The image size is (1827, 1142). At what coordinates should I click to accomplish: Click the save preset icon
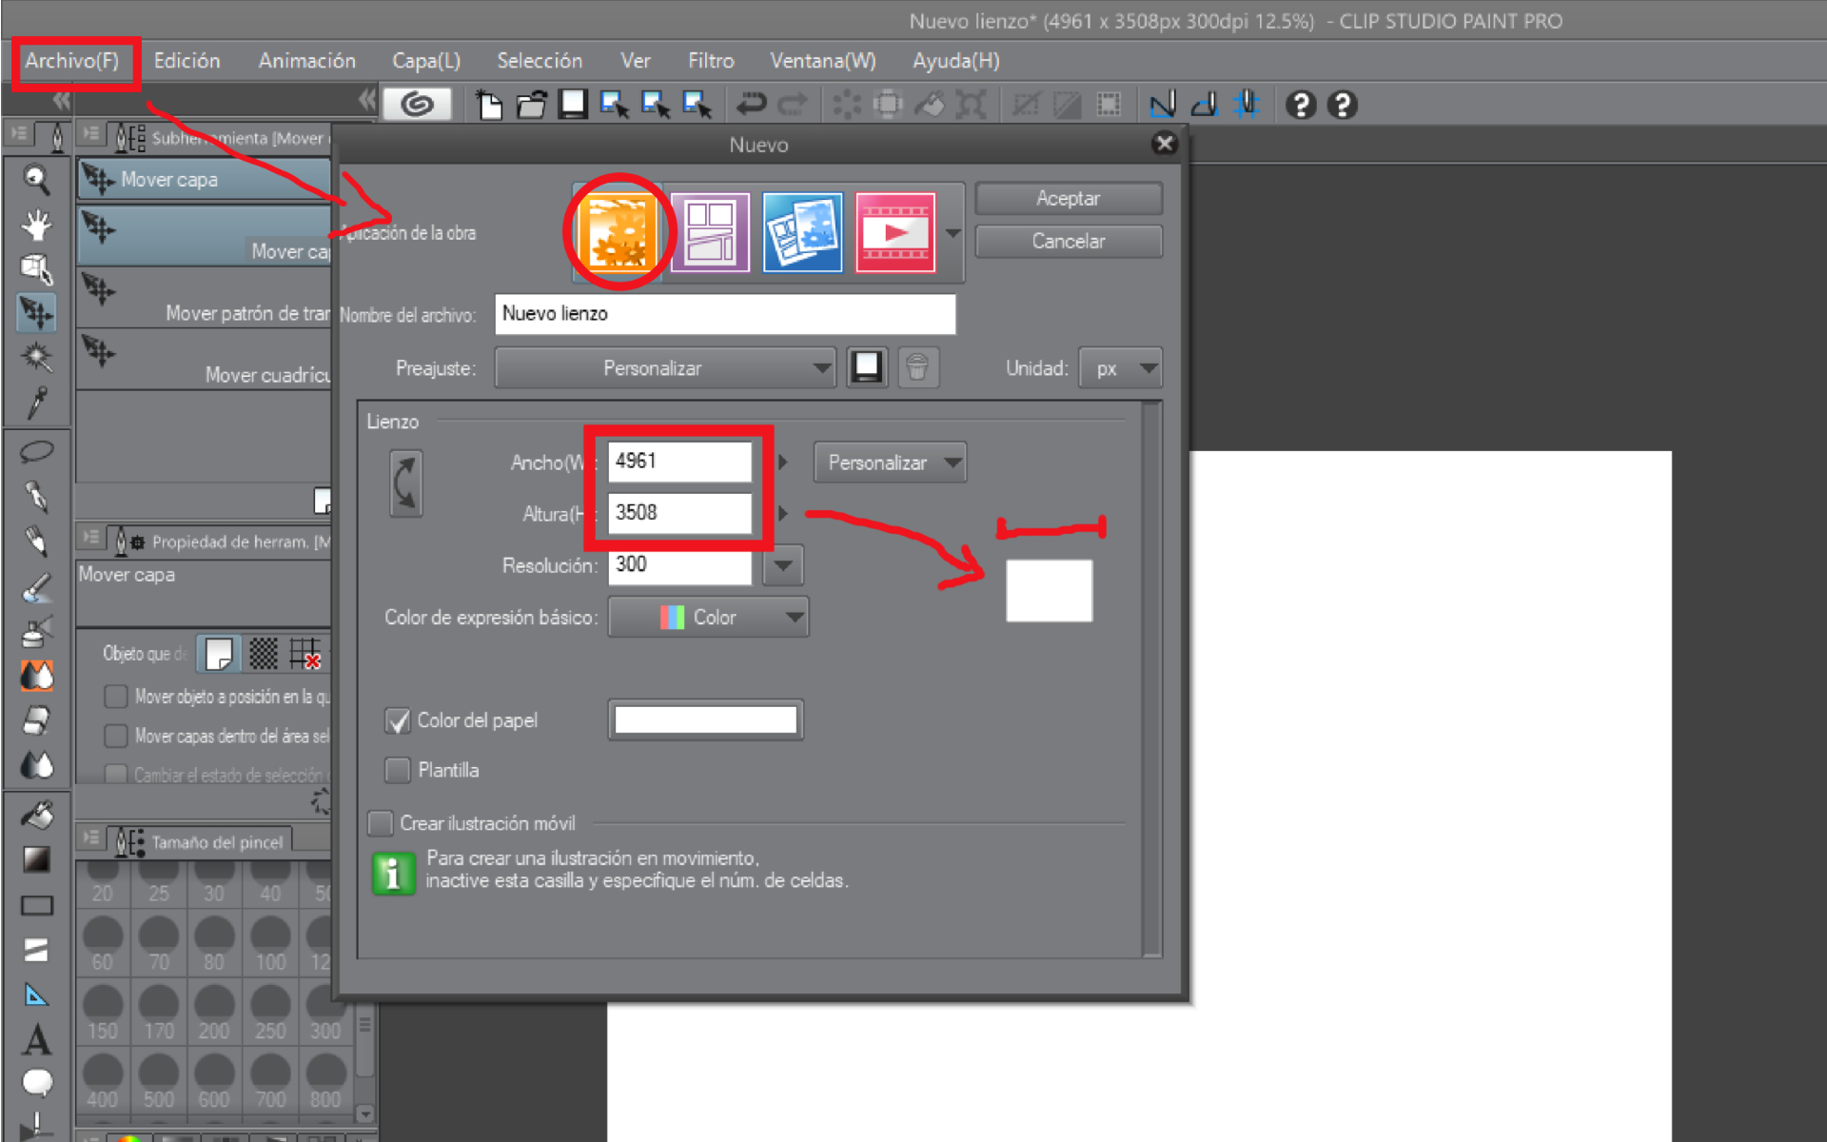(x=867, y=367)
